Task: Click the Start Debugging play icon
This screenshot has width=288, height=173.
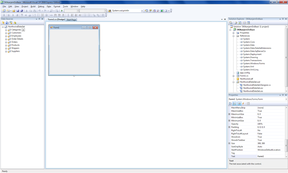Action: pos(62,11)
